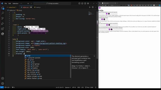Screen dimensions: 161x90
Task: Click Port : 5500 Live Server status
Action: tap(89, 87)
